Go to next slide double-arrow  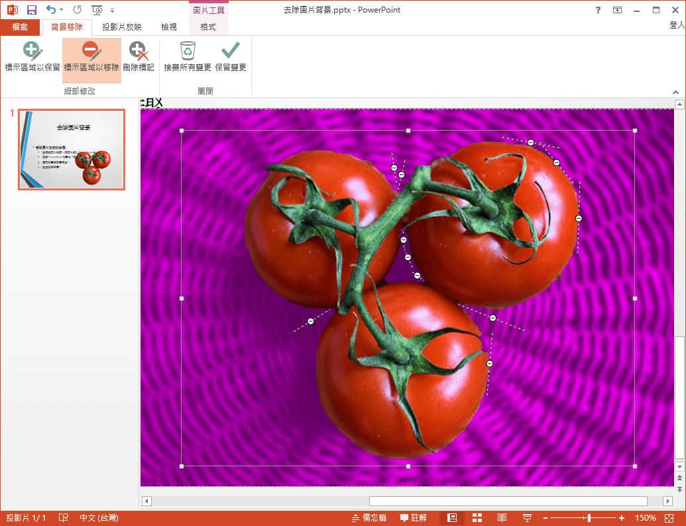(679, 489)
